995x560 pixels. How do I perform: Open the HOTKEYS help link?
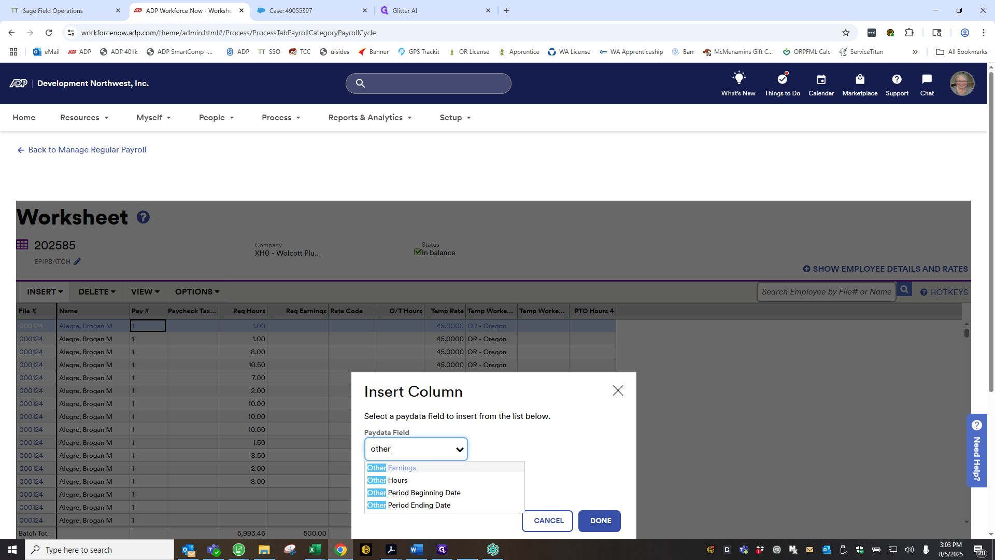pyautogui.click(x=944, y=292)
